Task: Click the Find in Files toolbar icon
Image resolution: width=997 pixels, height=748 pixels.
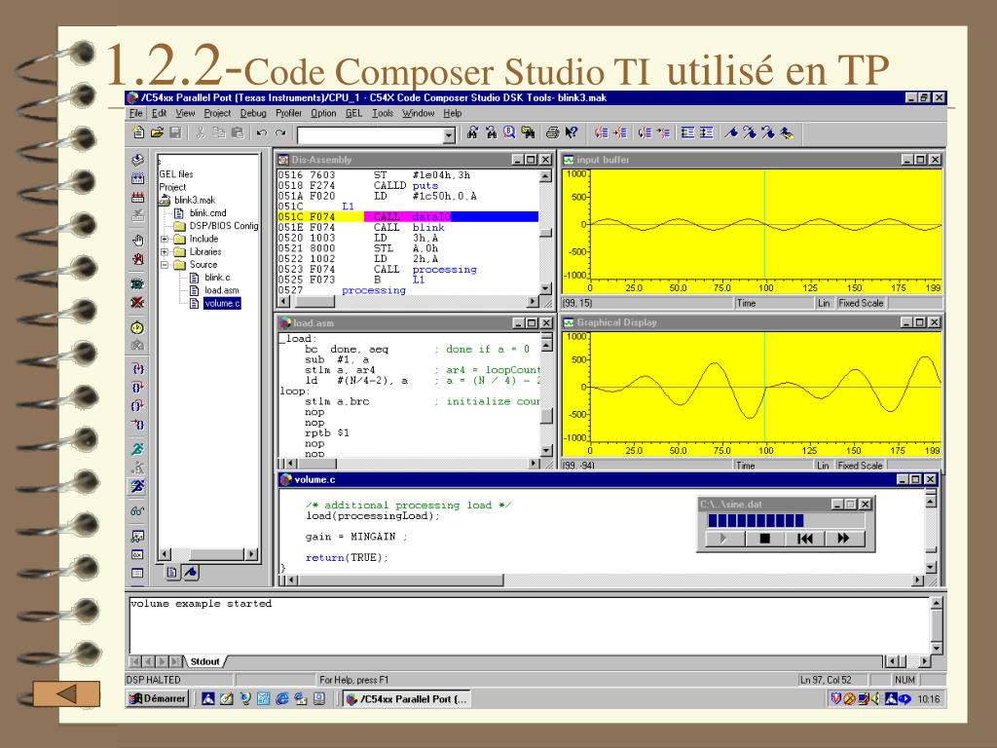Action: click(x=528, y=132)
